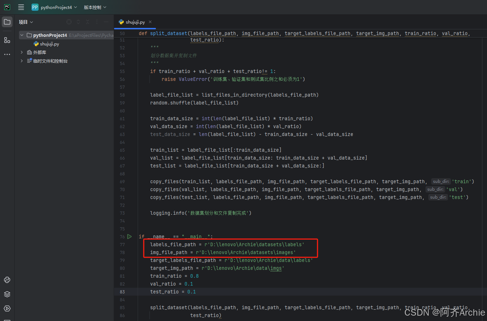Open the Structure tool window icon
Viewport: 487px width, 321px height.
[x=7, y=40]
